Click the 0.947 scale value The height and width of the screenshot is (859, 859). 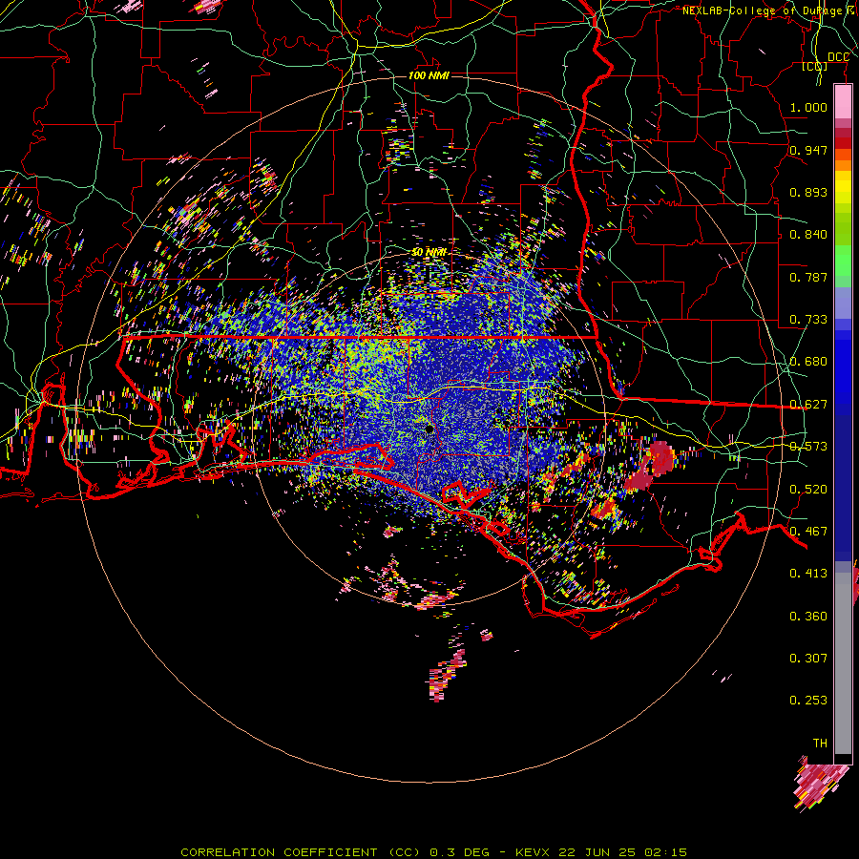pos(808,150)
